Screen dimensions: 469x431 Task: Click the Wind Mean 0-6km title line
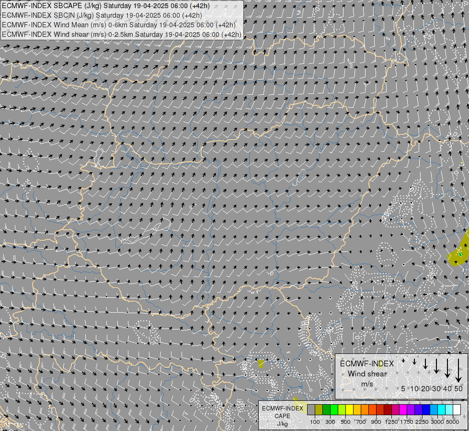tap(118, 25)
